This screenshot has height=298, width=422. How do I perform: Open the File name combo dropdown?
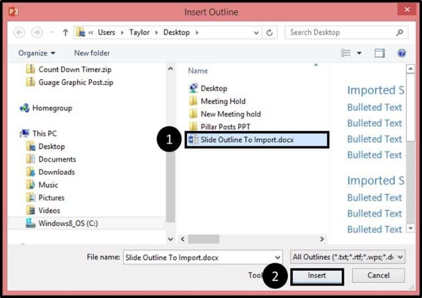(277, 258)
